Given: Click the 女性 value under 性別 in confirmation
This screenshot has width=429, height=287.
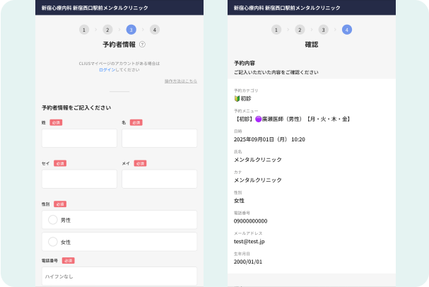Looking at the screenshot, I should (x=239, y=201).
